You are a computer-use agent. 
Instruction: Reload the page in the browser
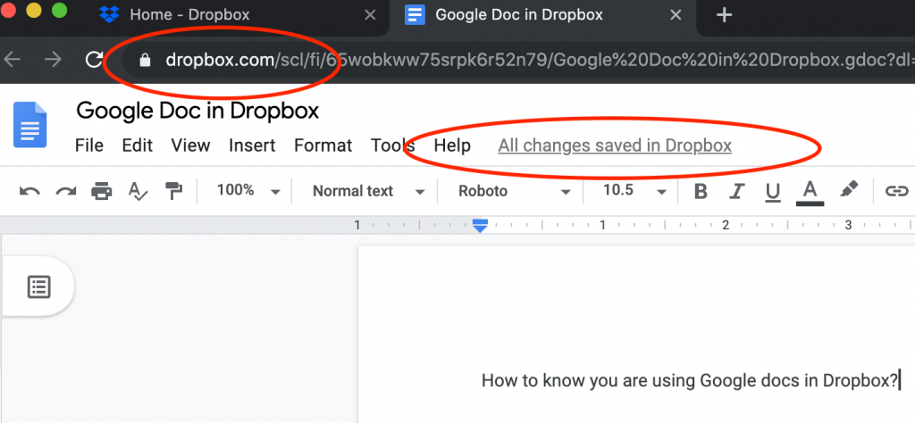pos(95,60)
